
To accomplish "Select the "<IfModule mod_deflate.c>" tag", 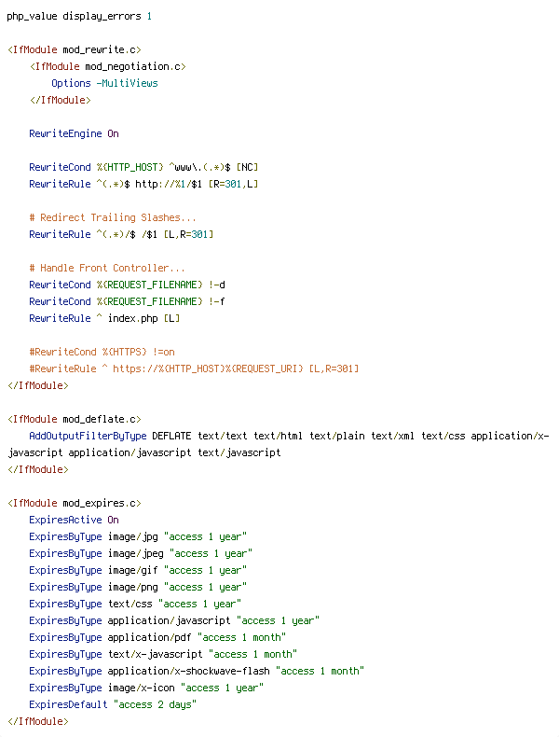I will (x=75, y=419).
